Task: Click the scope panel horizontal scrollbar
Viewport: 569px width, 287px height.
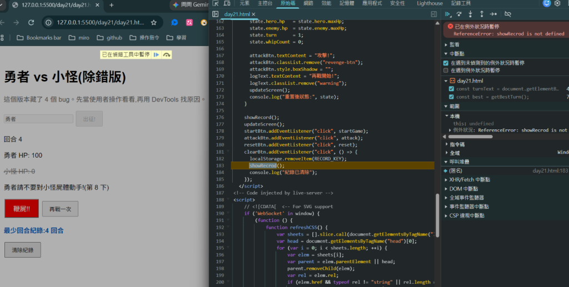Action: (470, 137)
